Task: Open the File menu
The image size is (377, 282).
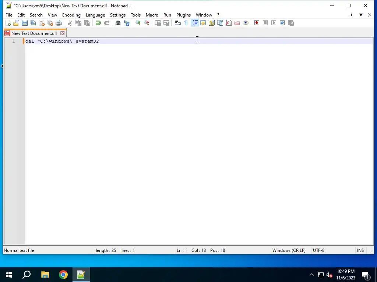Action: coord(9,15)
